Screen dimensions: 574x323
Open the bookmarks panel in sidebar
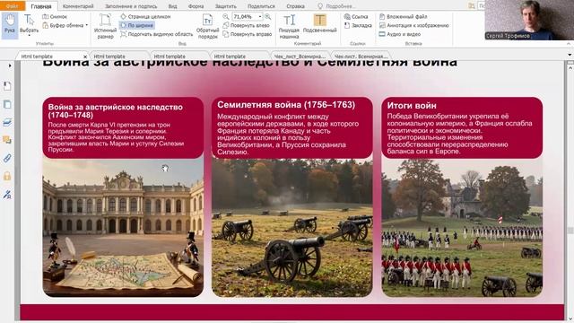pos(7,86)
